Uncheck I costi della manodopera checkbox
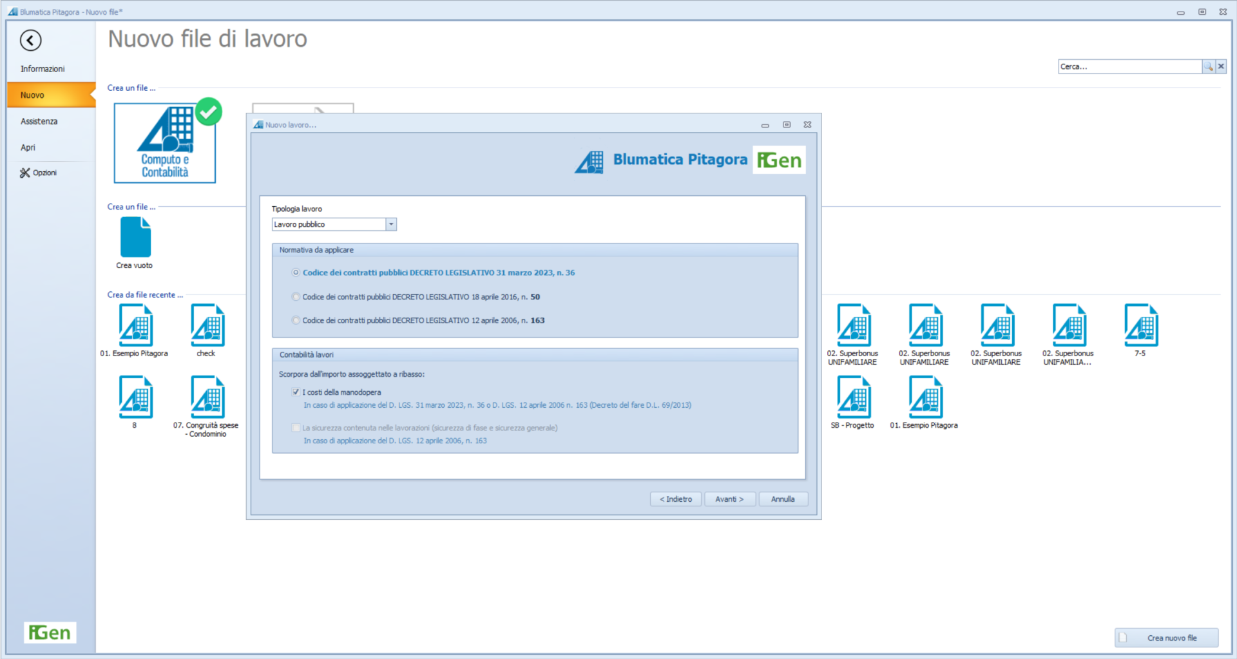Screen dimensions: 1237x659 (x=296, y=392)
